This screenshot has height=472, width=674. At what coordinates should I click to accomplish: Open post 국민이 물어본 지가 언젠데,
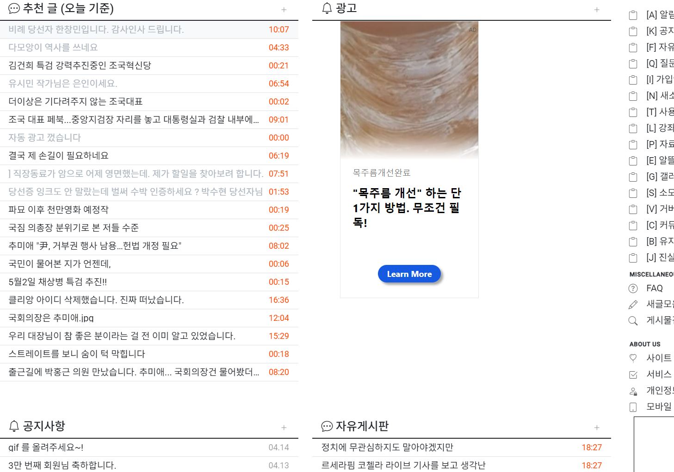point(60,264)
